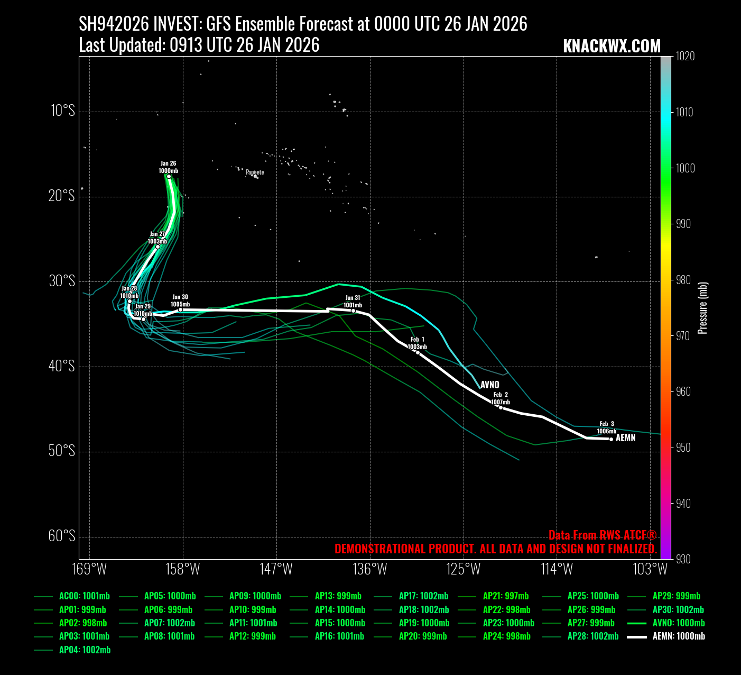This screenshot has width=741, height=675.
Task: Click the AVNO track end label
Action: click(490, 385)
